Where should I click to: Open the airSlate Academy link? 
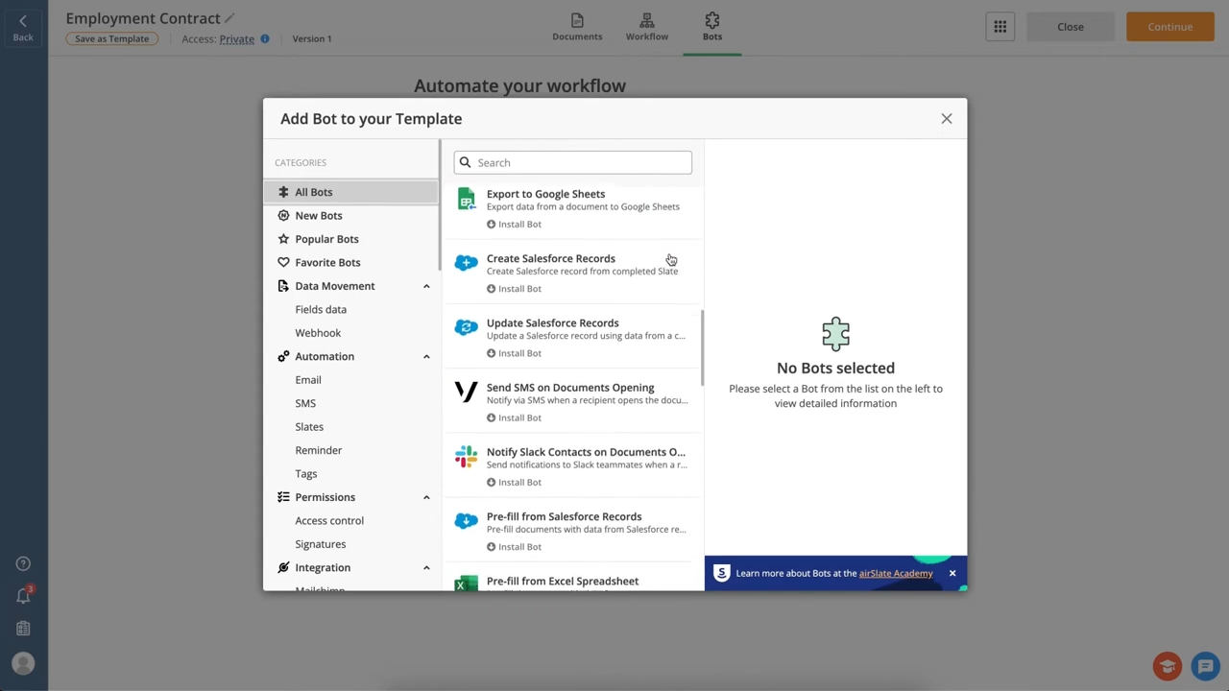(x=896, y=573)
